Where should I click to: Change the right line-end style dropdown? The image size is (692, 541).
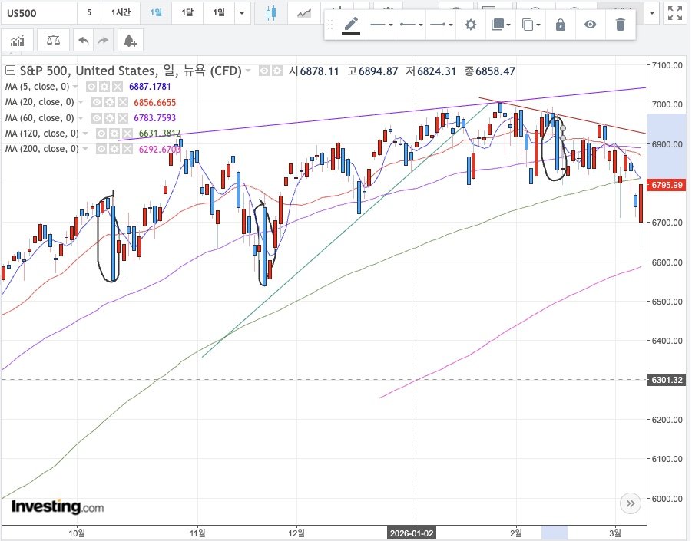[x=441, y=25]
